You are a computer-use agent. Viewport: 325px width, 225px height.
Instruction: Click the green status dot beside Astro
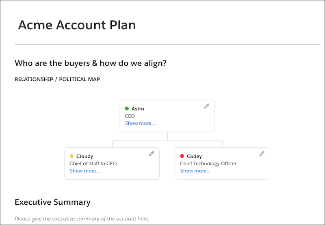tap(127, 108)
